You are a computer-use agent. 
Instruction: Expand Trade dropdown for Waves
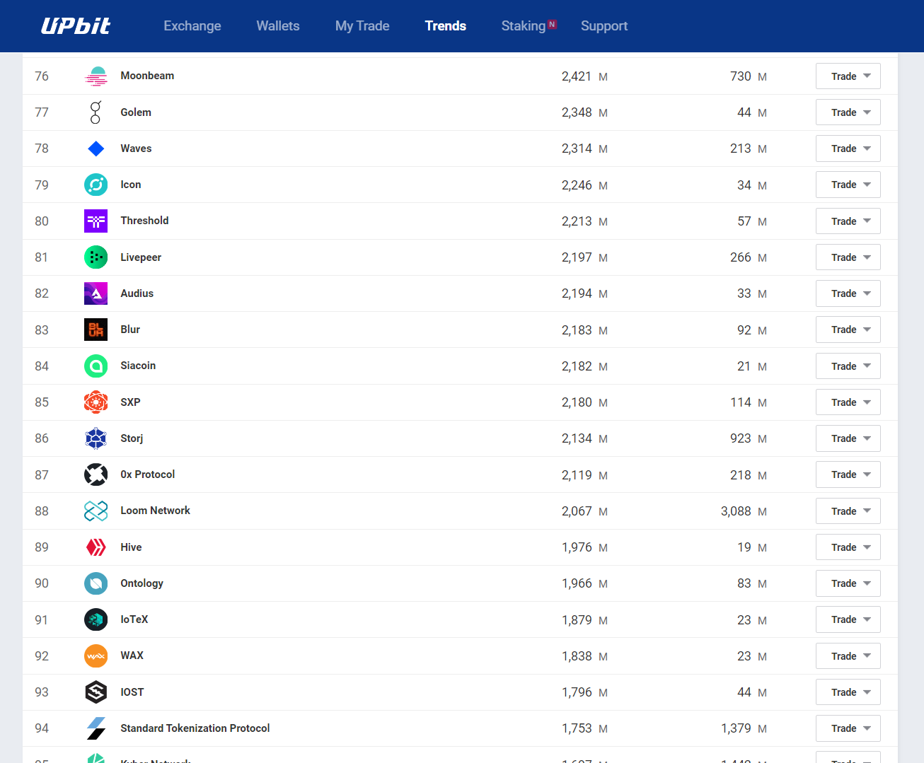tap(848, 148)
